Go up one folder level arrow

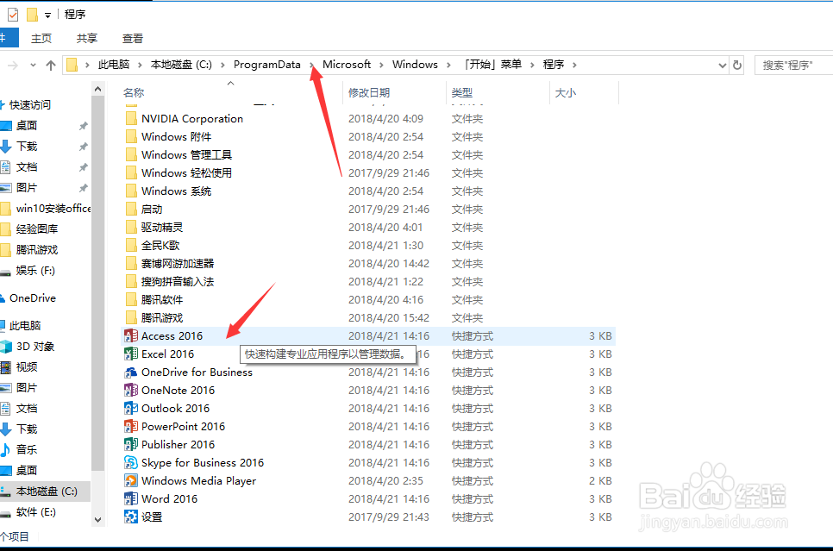pos(51,65)
